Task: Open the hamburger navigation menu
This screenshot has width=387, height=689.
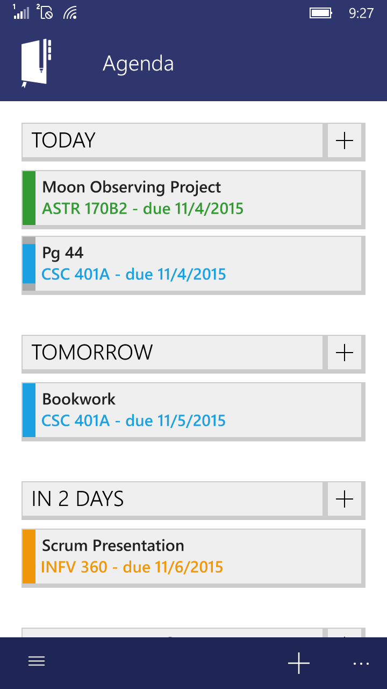Action: [x=36, y=662]
